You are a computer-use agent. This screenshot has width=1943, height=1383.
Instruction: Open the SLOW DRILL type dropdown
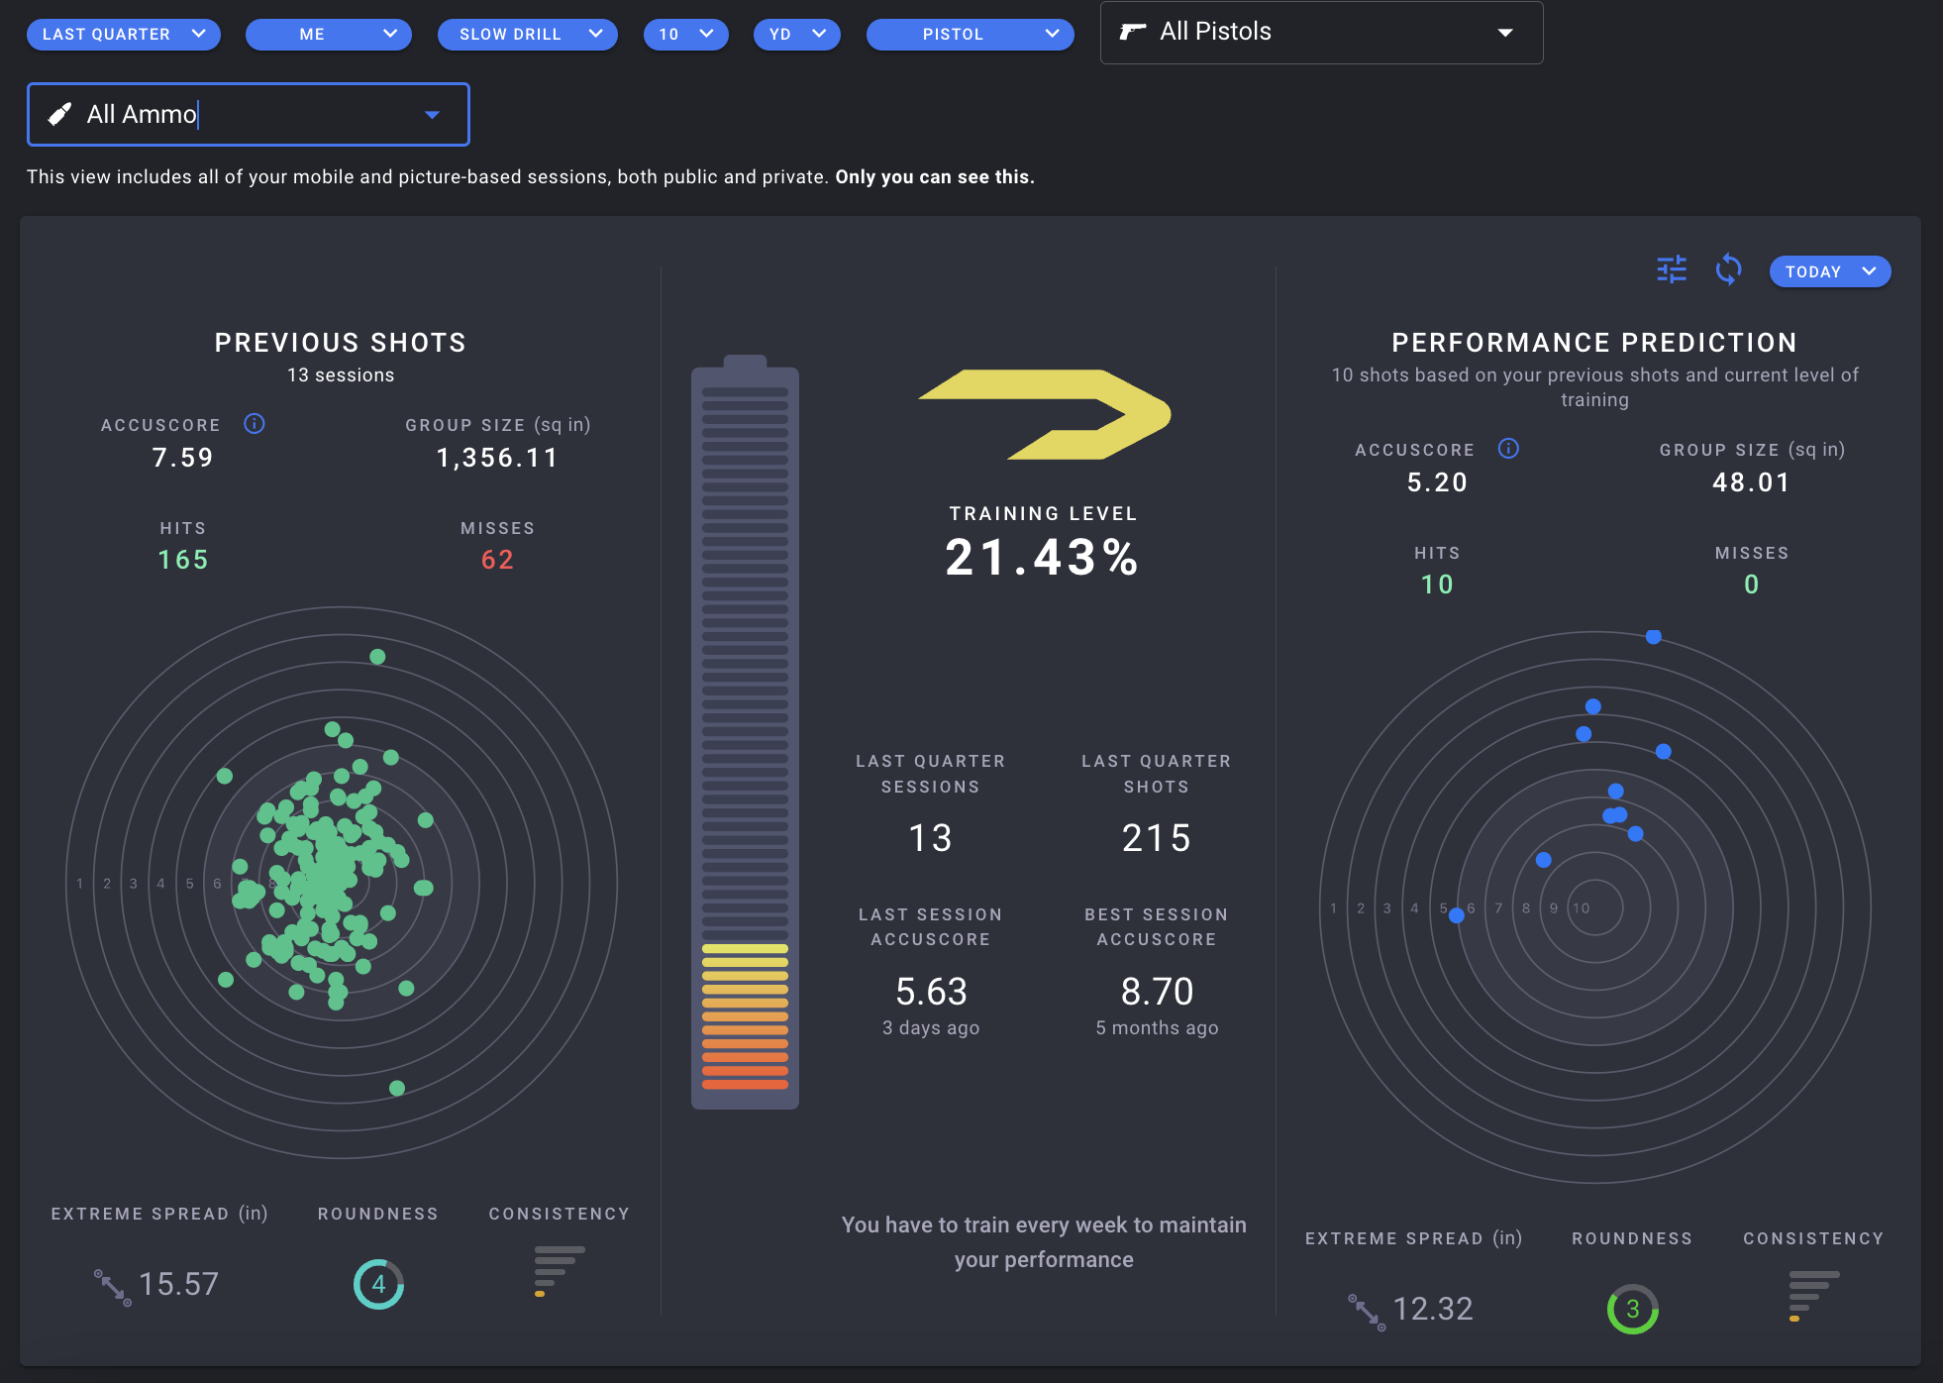[x=528, y=34]
